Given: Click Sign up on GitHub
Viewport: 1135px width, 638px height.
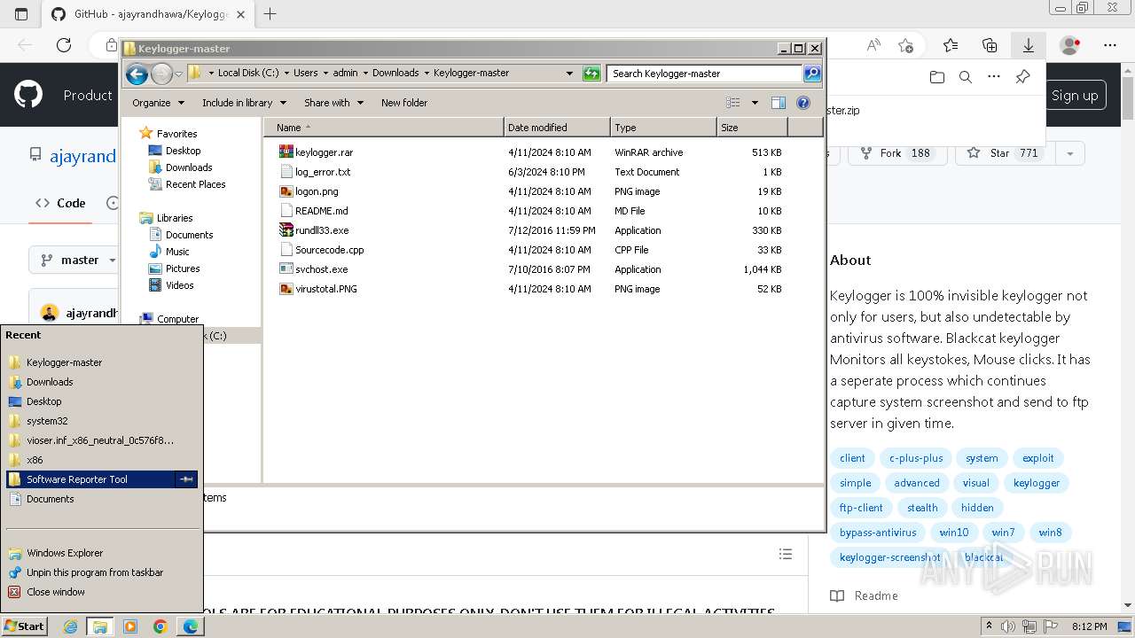Looking at the screenshot, I should pos(1075,96).
